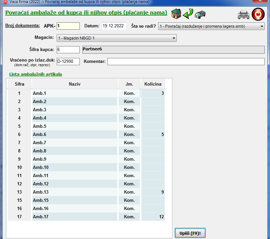
Task: Click the printer icon
Action: click(x=244, y=14)
